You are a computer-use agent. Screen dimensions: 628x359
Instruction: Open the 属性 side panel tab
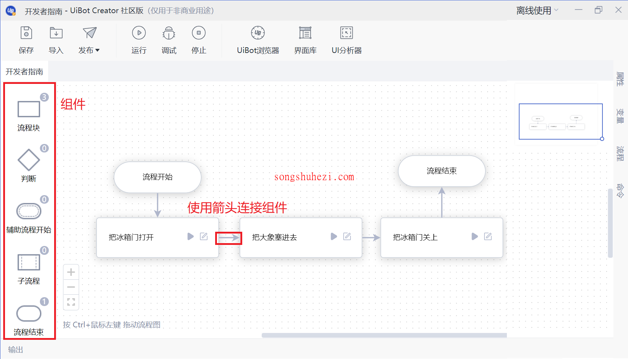pos(620,79)
